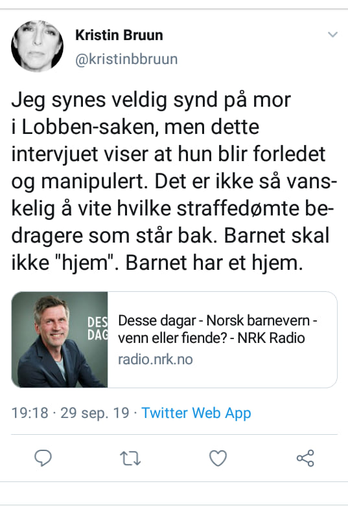This screenshot has height=506, width=348.
Task: Retweet this tweet using the arrows icon
Action: click(x=130, y=458)
